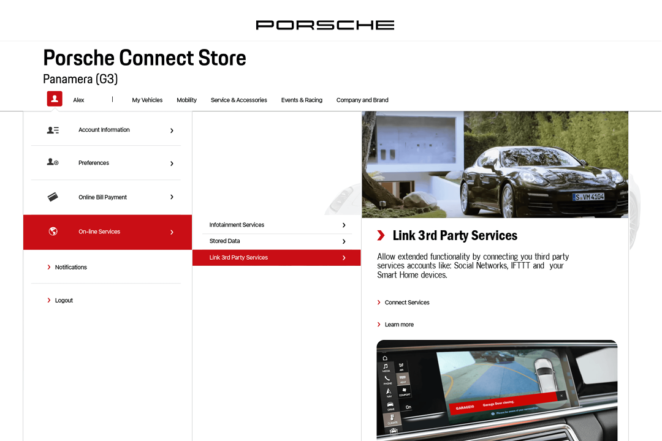Click the On-line Services globe icon
This screenshot has height=441, width=662.
pos(53,232)
